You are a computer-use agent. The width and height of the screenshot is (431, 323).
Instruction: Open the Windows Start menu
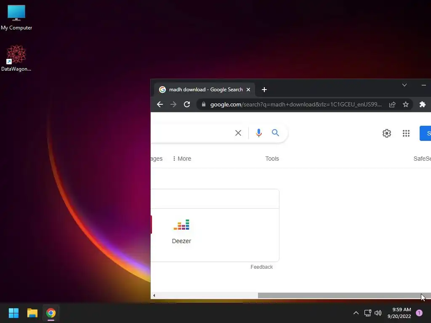[x=13, y=313]
